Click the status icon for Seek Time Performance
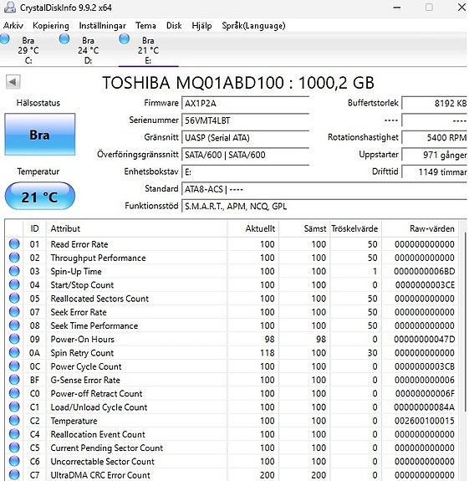The height and width of the screenshot is (481, 469). click(14, 325)
